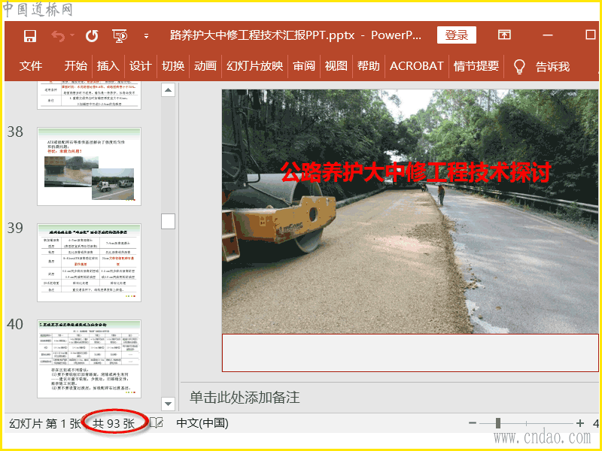Click the presentation file name in title bar
The width and height of the screenshot is (602, 451).
pos(262,35)
